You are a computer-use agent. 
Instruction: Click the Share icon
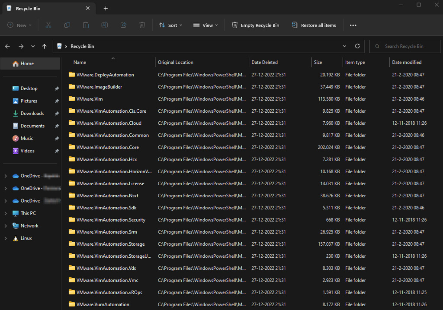tap(123, 25)
